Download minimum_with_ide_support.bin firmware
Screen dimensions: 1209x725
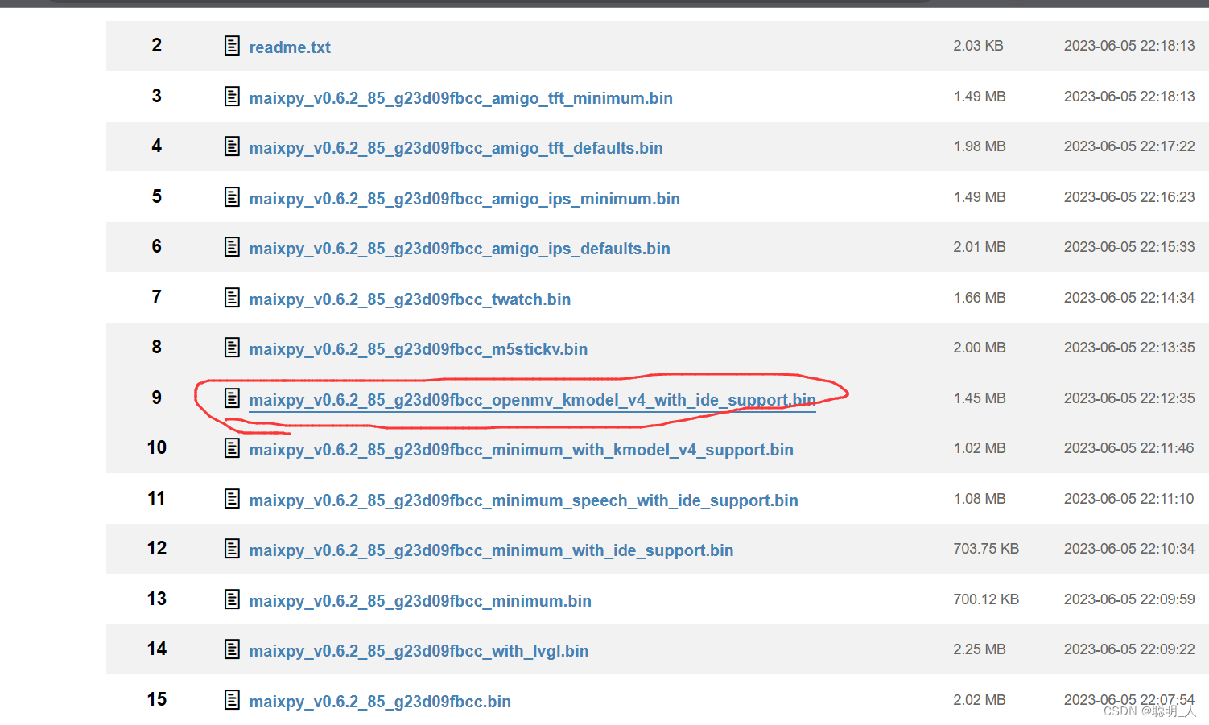tap(491, 550)
